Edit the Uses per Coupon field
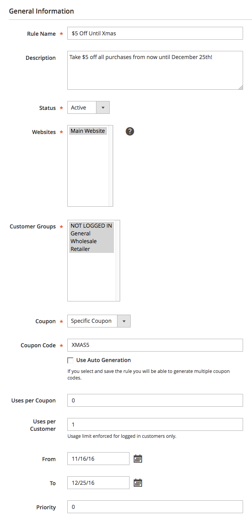The width and height of the screenshot is (252, 519). point(155,401)
